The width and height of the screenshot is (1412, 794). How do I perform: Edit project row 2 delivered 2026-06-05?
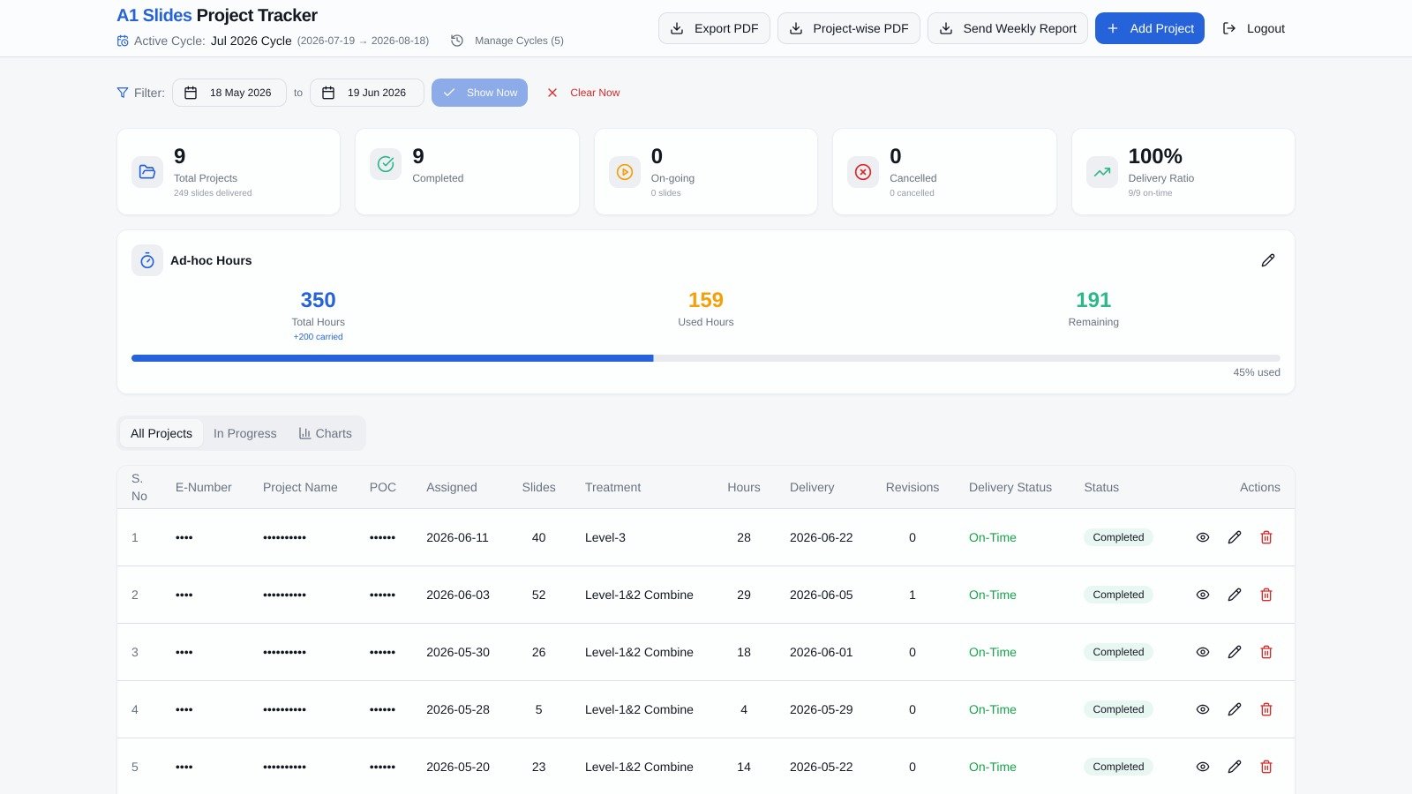click(x=1235, y=595)
